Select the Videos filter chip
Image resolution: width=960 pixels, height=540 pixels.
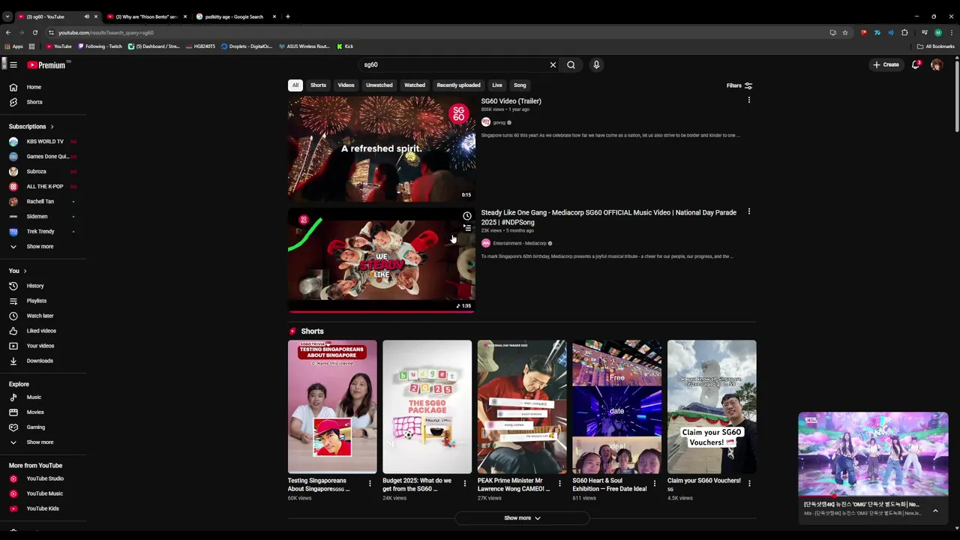click(346, 85)
